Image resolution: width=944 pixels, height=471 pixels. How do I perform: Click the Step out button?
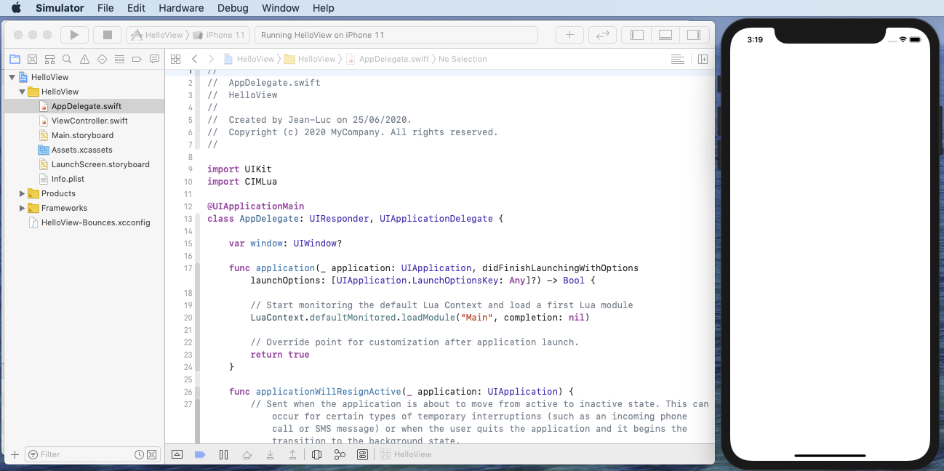point(293,454)
